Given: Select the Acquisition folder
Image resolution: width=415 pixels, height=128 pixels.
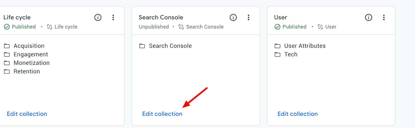Looking at the screenshot, I should (x=24, y=46).
